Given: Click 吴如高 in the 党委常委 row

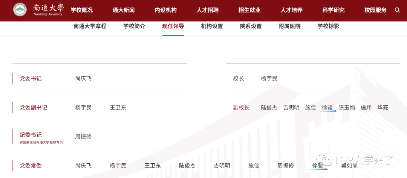Looking at the screenshot, I should click(349, 166).
